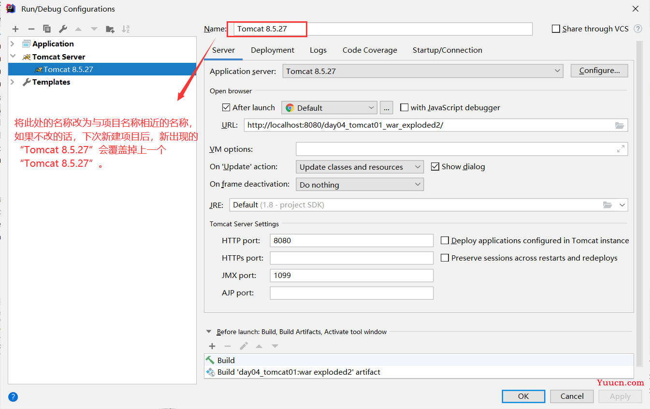Toggle Share through VCS checkbox
The image size is (650, 409).
pyautogui.click(x=556, y=29)
